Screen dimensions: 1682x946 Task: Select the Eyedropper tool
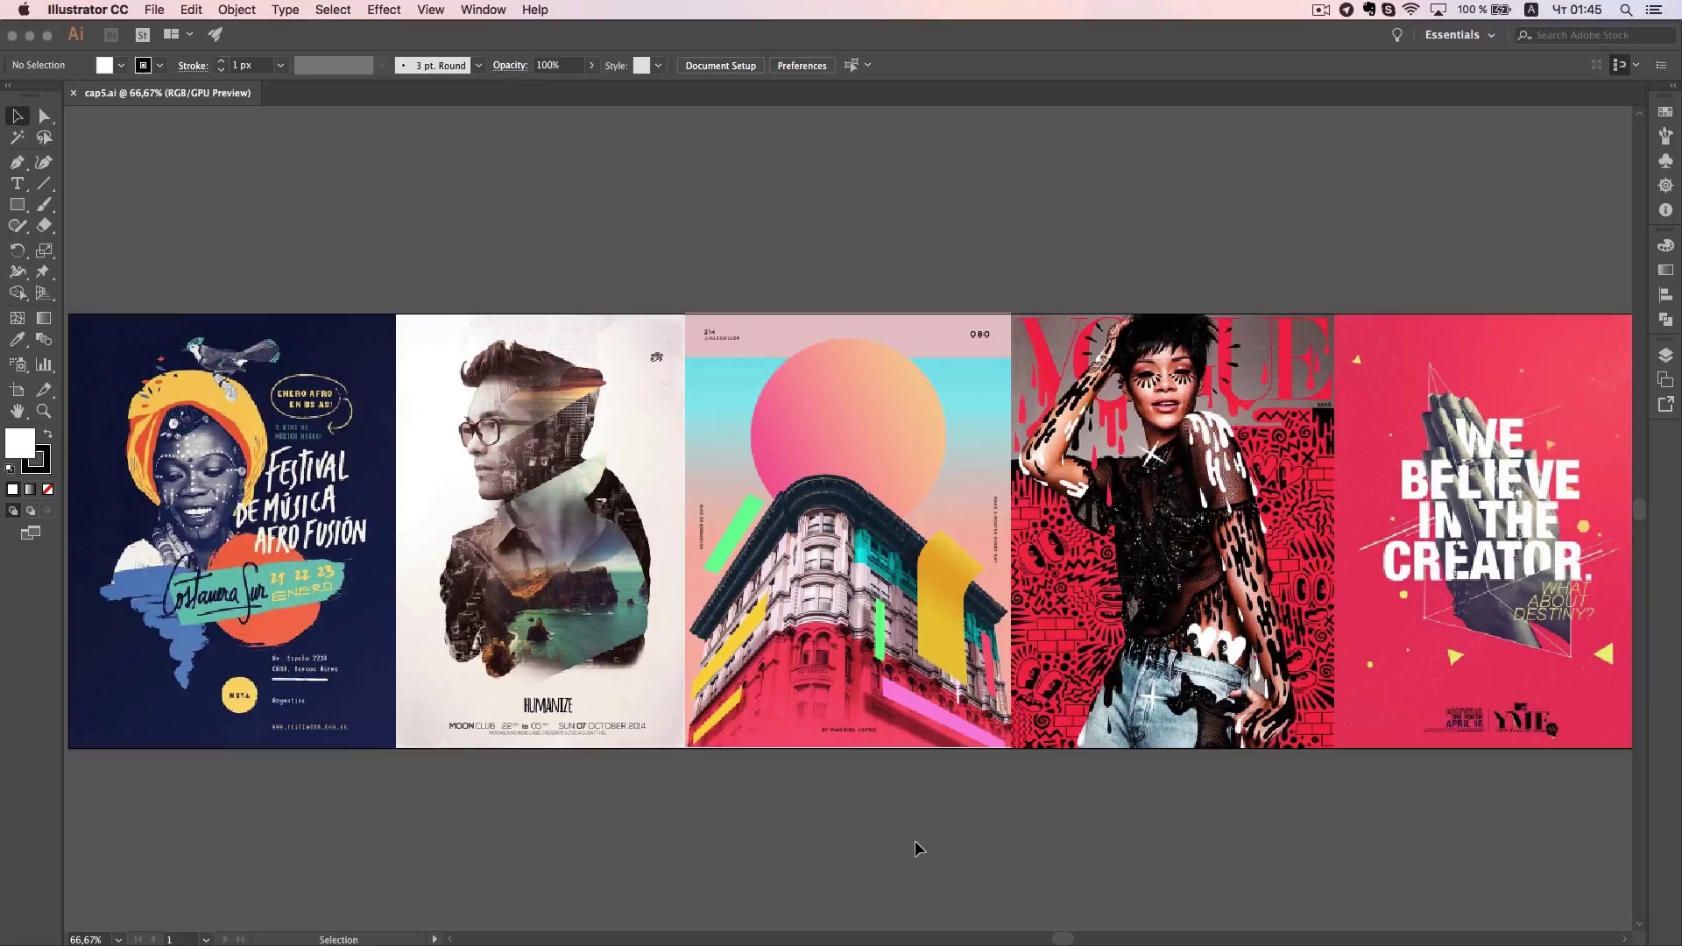[x=17, y=340]
